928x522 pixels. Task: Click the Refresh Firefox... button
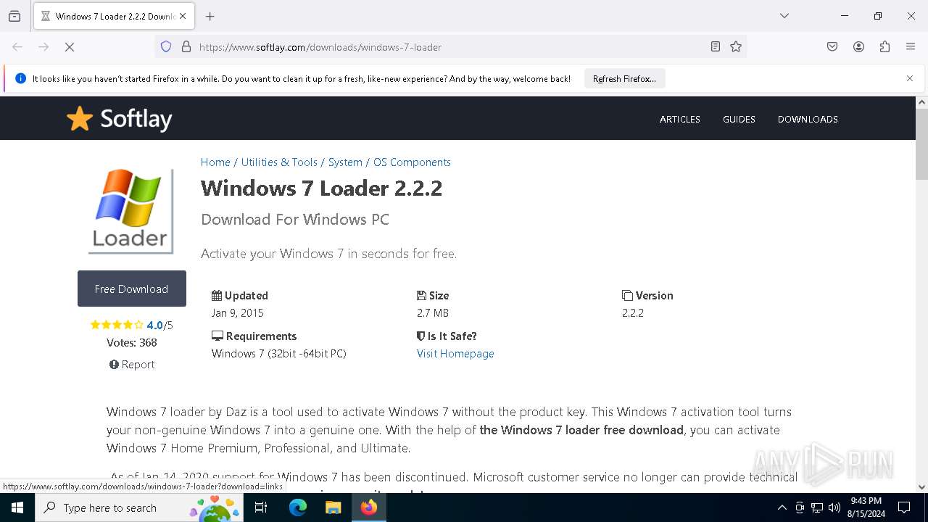click(x=624, y=79)
